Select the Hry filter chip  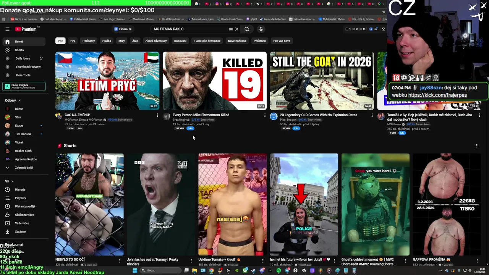click(73, 41)
